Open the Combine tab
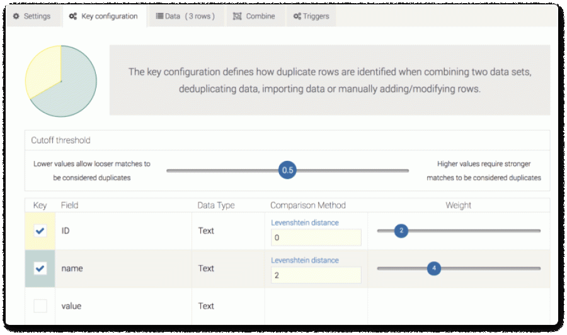The height and width of the screenshot is (335, 567). (x=255, y=16)
